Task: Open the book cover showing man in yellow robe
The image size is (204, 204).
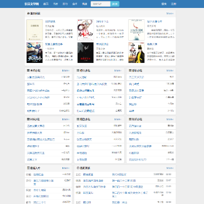Action: pyautogui.click(x=137, y=53)
